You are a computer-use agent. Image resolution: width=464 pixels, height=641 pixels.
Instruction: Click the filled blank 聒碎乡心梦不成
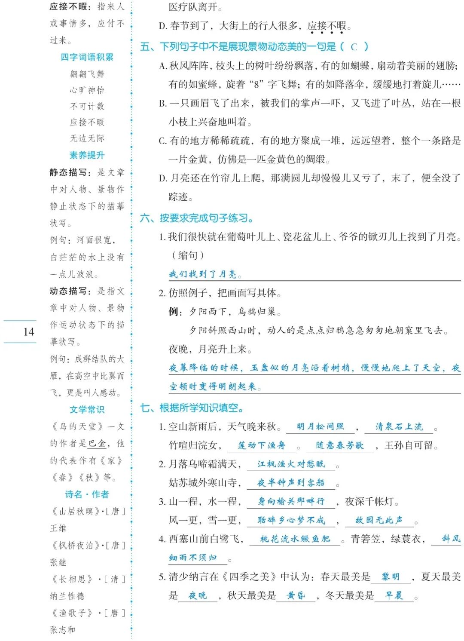291,520
